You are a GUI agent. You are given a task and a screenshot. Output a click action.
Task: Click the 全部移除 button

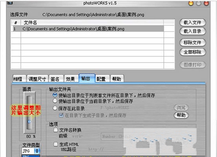tap(193, 52)
